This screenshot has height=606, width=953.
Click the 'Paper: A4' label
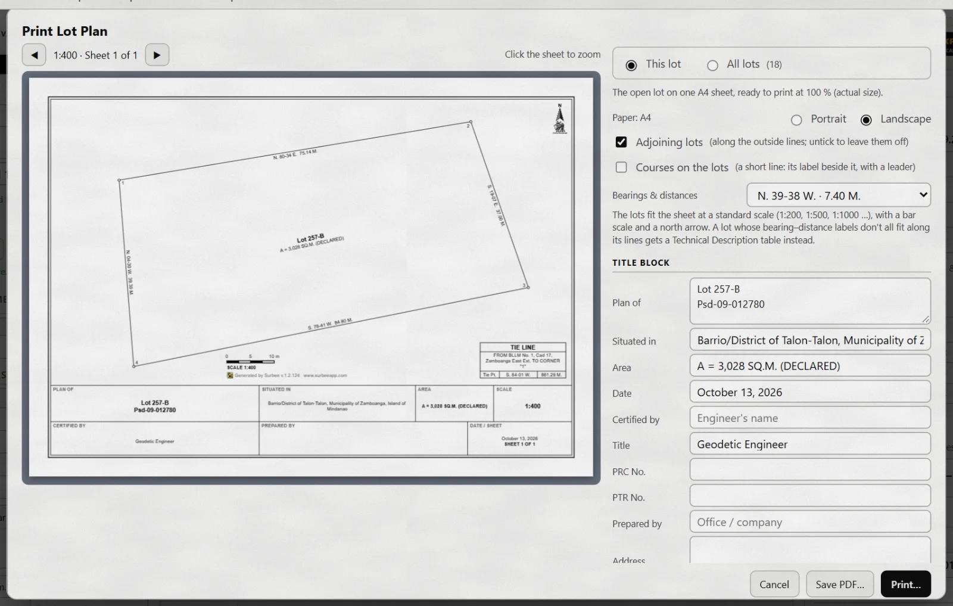coord(631,118)
